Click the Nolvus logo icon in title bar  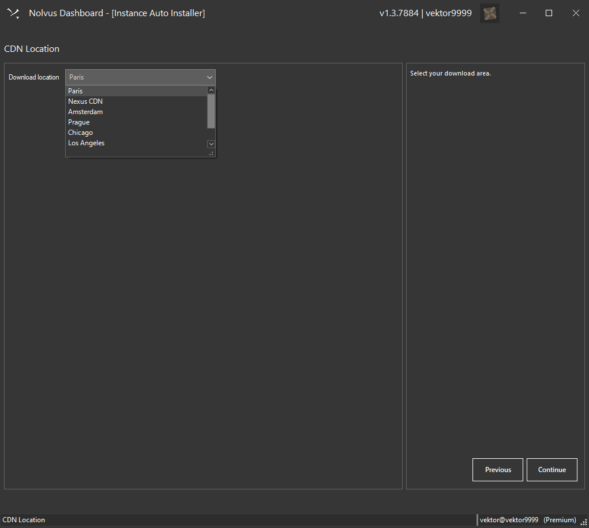pos(13,13)
